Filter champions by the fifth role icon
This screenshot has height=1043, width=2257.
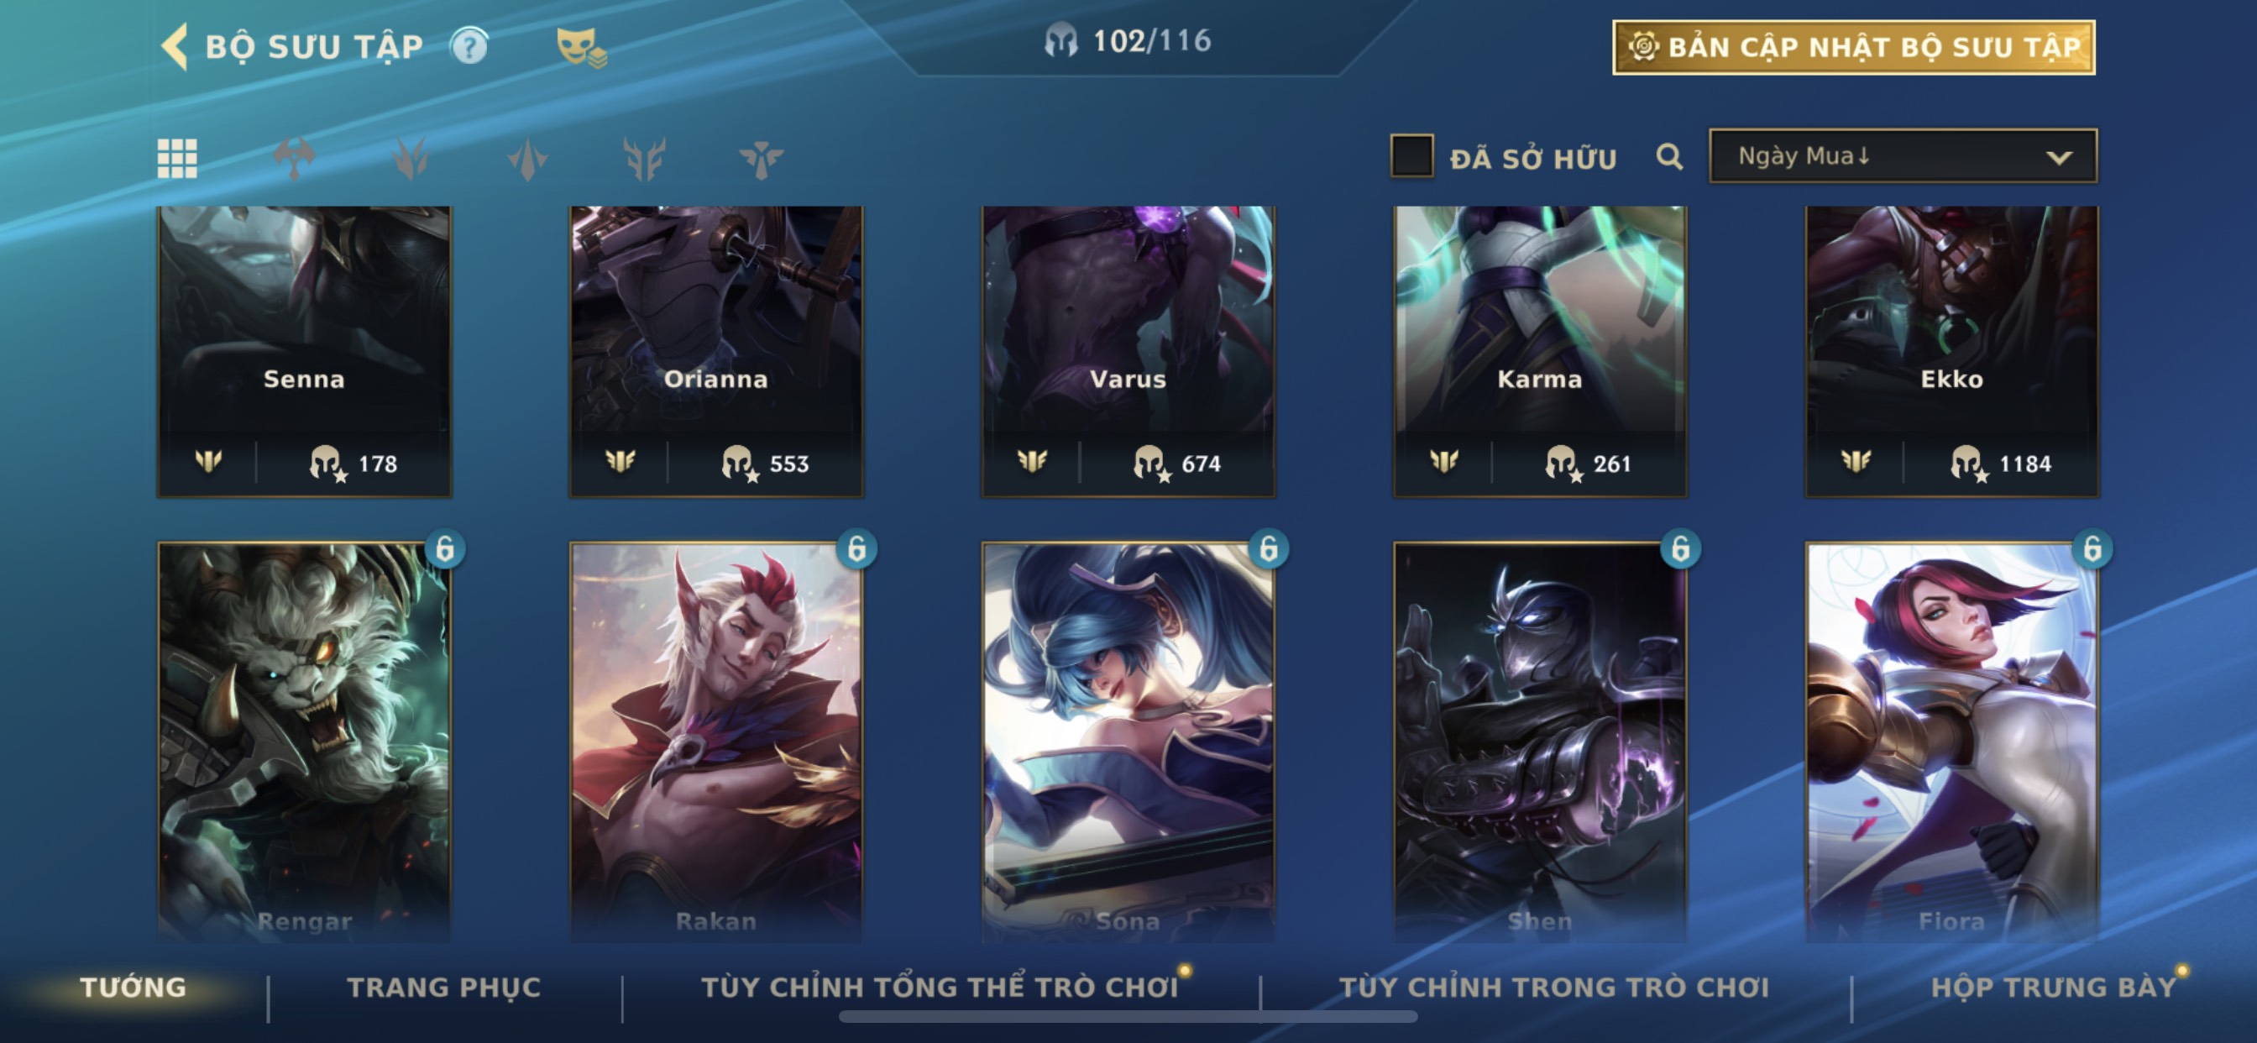[x=761, y=159]
